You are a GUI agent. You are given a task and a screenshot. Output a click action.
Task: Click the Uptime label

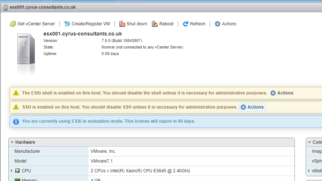click(50, 54)
